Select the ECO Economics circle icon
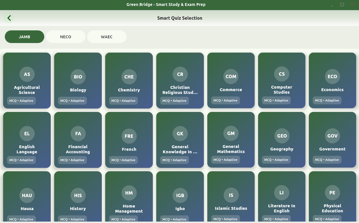This screenshot has height=223, width=359. click(332, 76)
